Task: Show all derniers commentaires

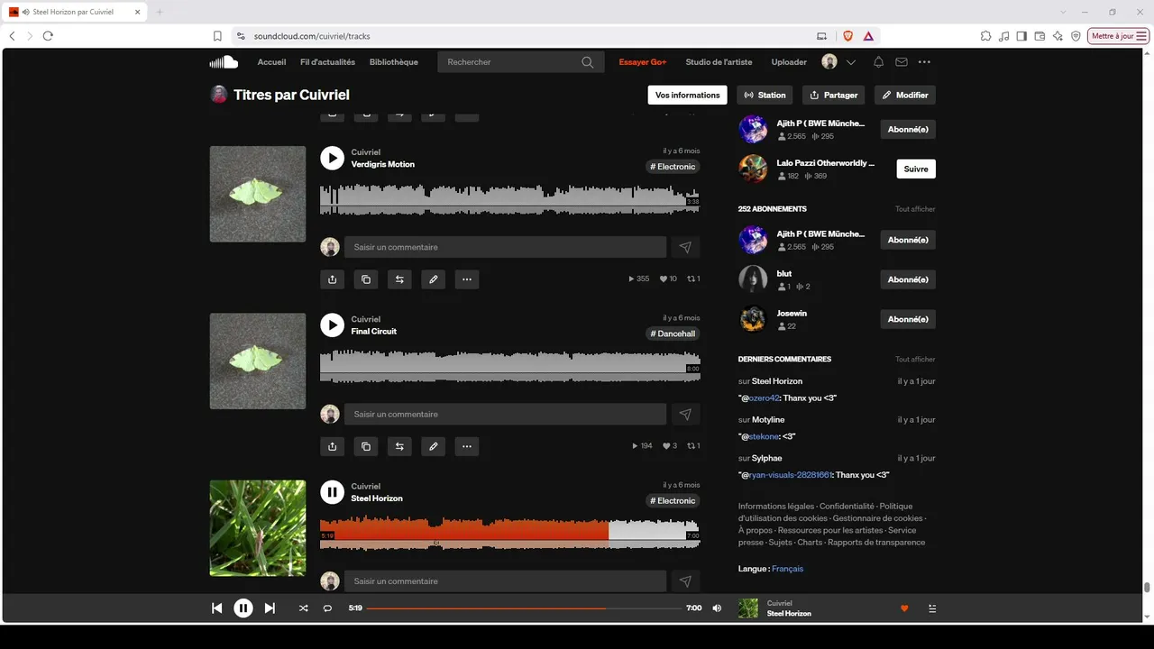Action: click(x=915, y=360)
